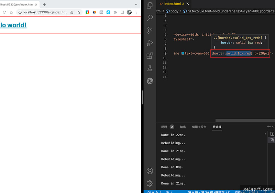Open the Explorer view in VS Code
Image resolution: width=275 pixels, height=193 pixels.
(149, 5)
